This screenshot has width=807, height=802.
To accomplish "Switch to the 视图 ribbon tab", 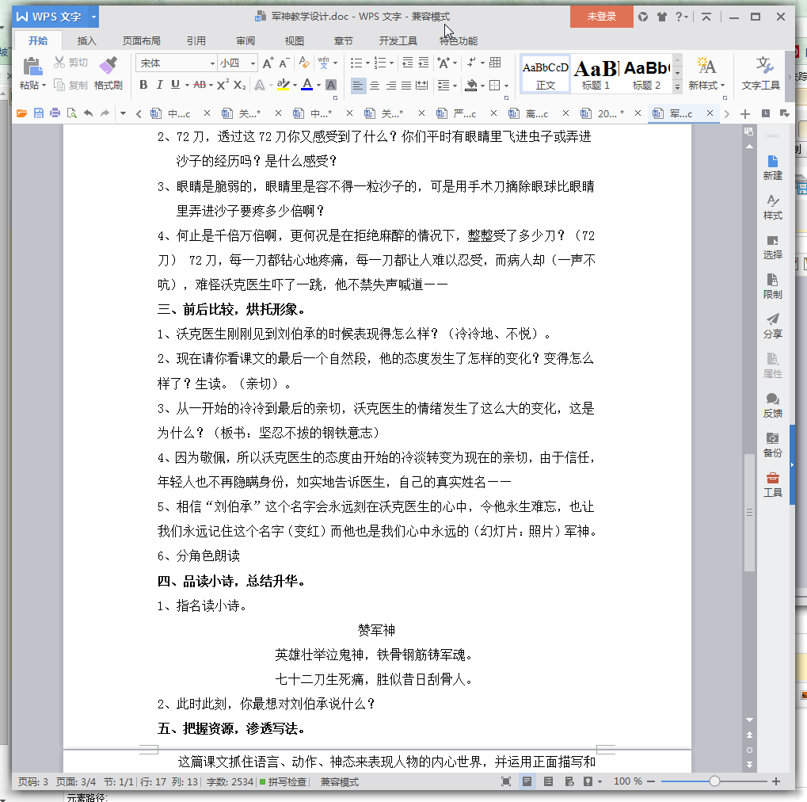I will tap(295, 40).
